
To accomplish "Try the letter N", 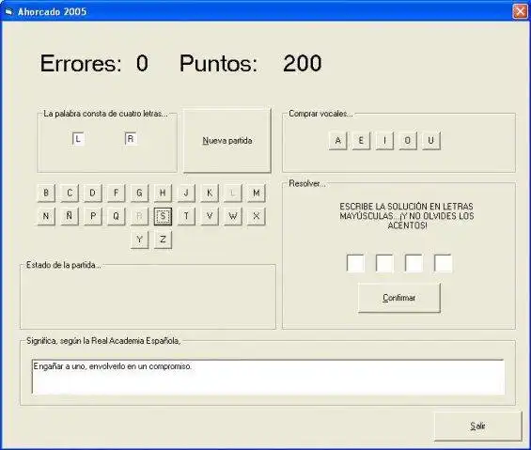I will pos(46,216).
